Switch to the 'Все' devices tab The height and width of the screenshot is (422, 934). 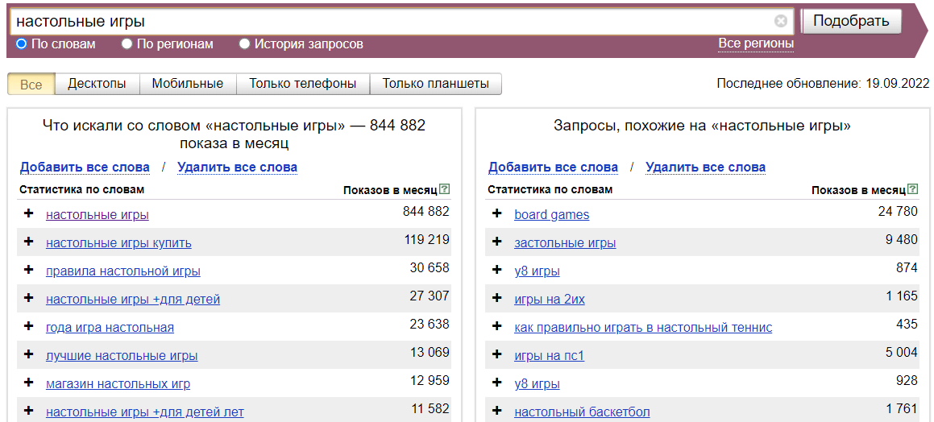point(31,84)
